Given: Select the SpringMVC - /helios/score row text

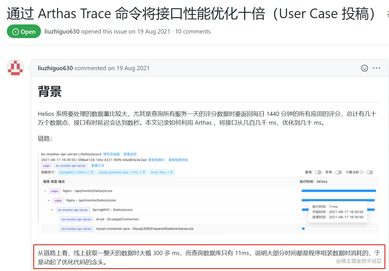Looking at the screenshot, I should point(112,210).
